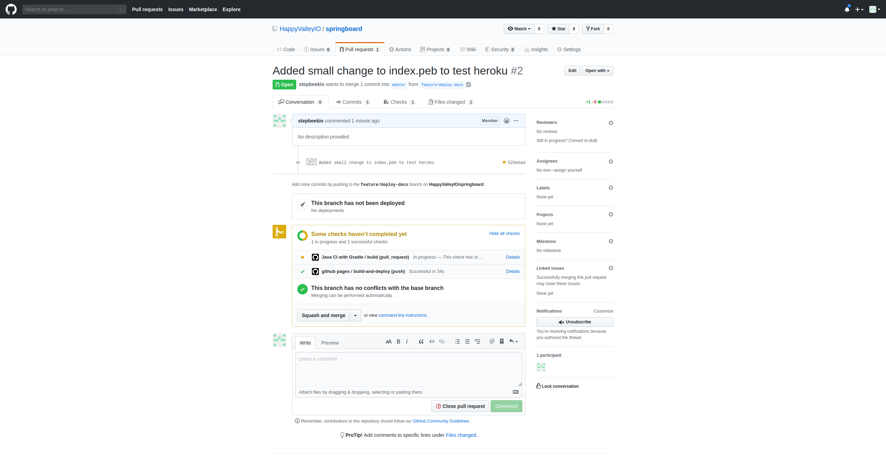
Task: Switch to the Actions tab
Action: tap(400, 49)
